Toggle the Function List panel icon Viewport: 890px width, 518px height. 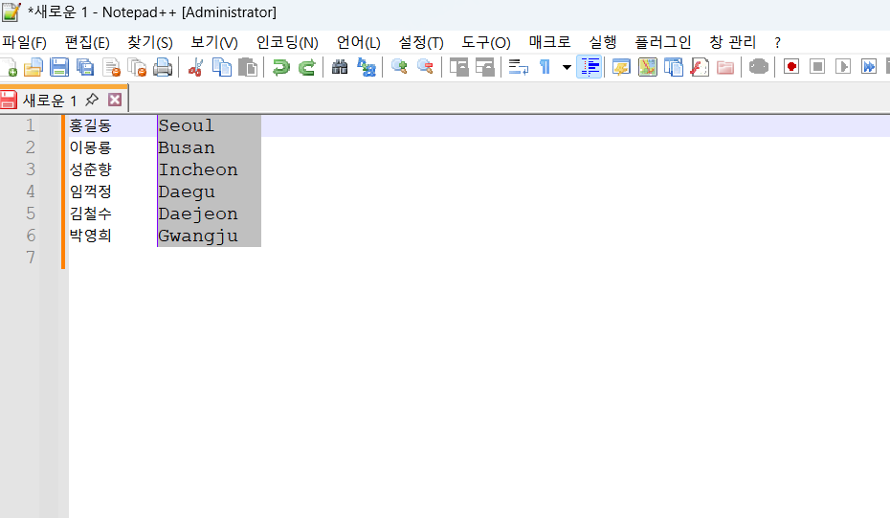(700, 67)
